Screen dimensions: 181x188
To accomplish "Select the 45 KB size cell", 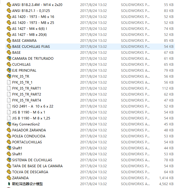I will [x=169, y=124].
